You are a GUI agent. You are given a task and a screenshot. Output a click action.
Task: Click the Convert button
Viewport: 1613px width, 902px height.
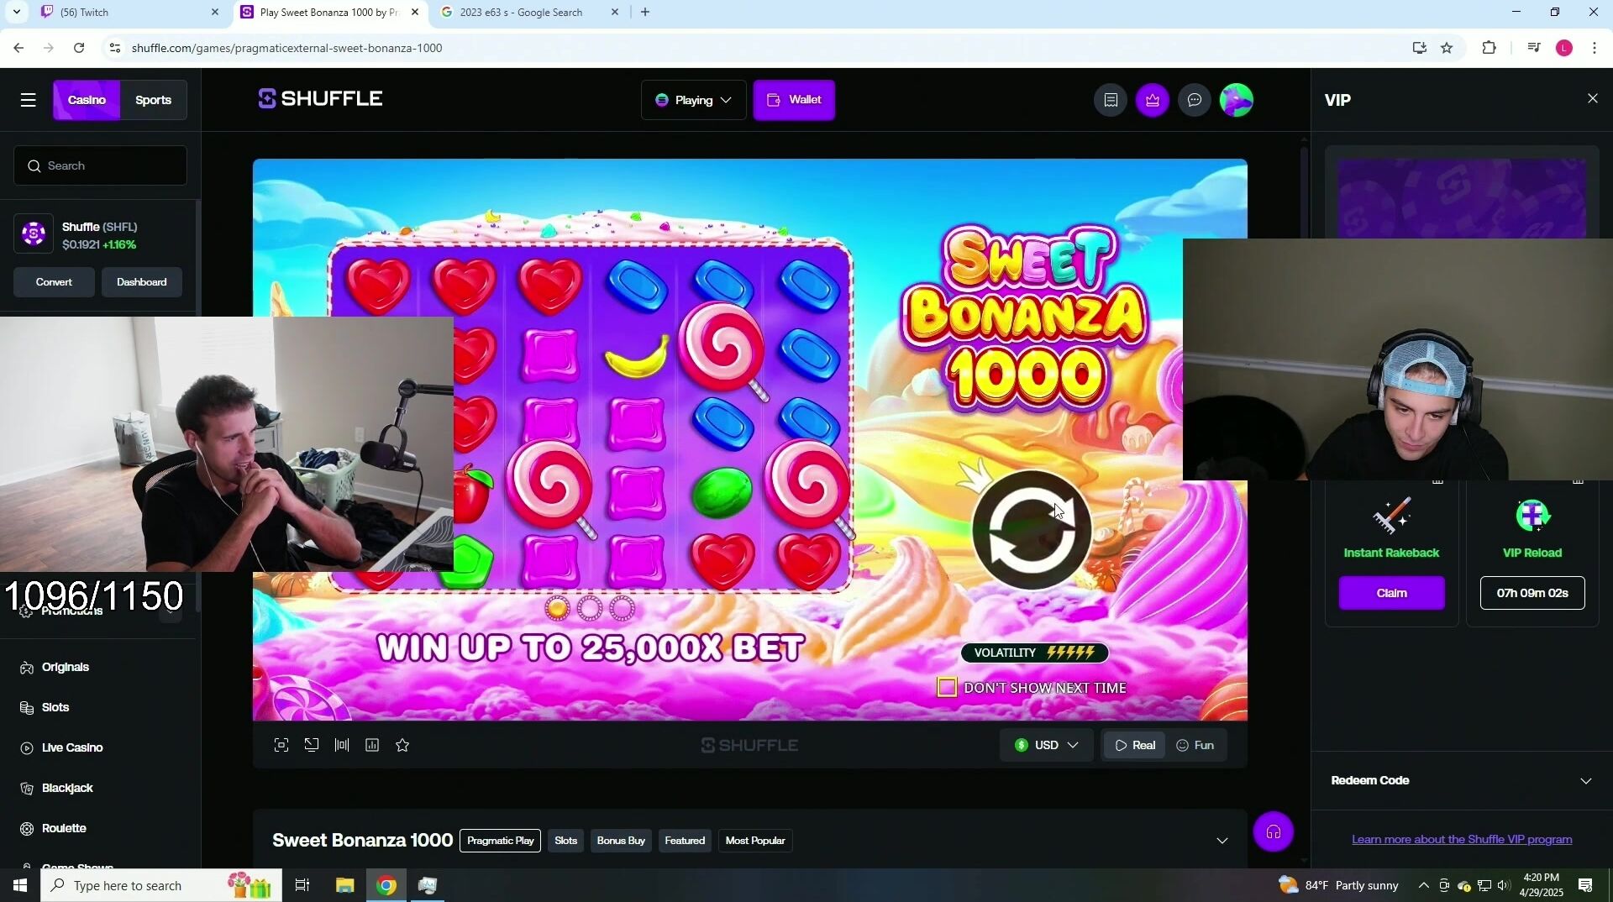click(54, 282)
